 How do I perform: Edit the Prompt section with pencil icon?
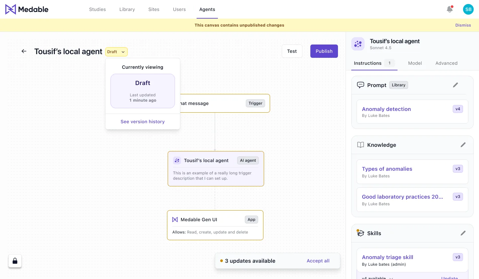pyautogui.click(x=455, y=85)
